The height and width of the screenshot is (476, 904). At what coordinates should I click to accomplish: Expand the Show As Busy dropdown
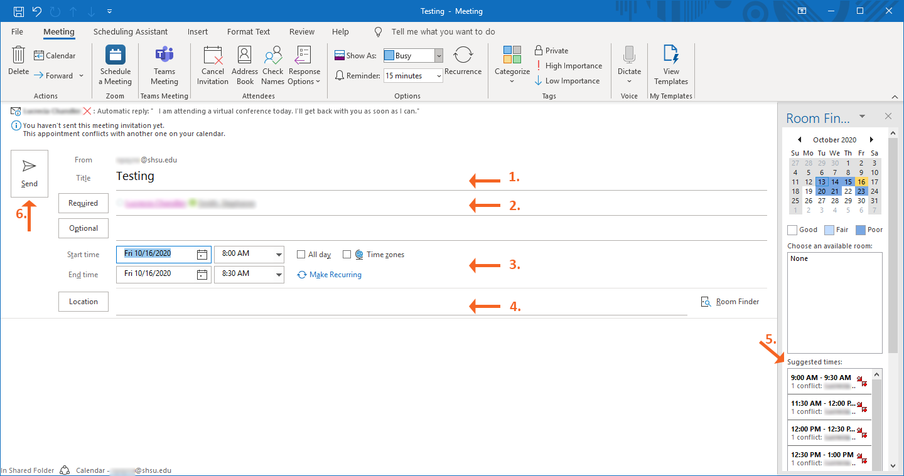[439, 56]
